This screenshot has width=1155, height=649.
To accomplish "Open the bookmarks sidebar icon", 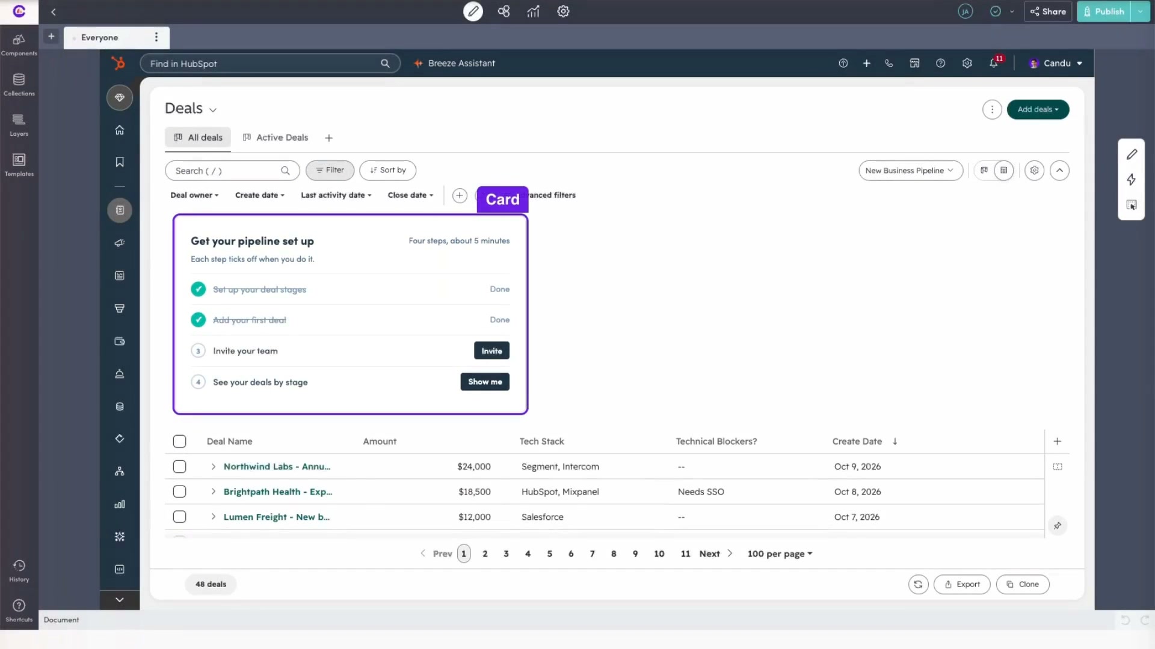I will (120, 162).
